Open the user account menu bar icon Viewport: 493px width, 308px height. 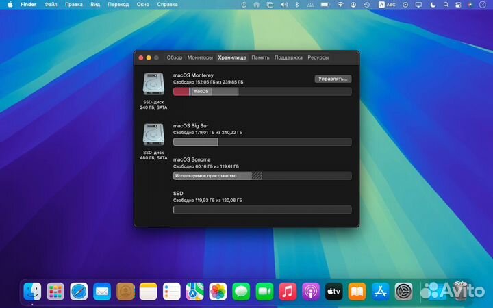(353, 5)
